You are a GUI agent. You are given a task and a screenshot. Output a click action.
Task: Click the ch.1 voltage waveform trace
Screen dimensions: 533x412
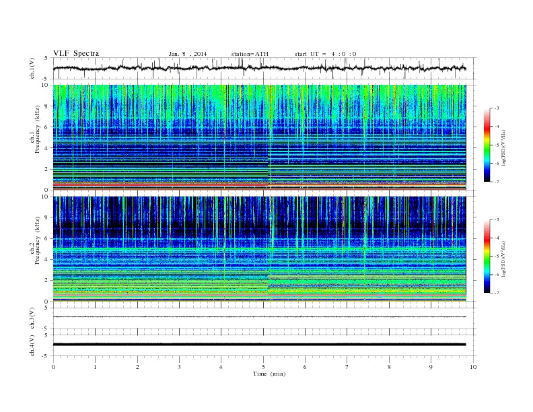click(x=259, y=68)
